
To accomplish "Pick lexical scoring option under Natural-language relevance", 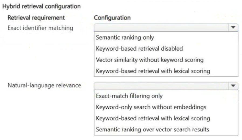I will pos(153,118).
